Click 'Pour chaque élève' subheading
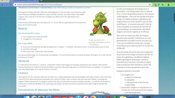 tap(25, 43)
